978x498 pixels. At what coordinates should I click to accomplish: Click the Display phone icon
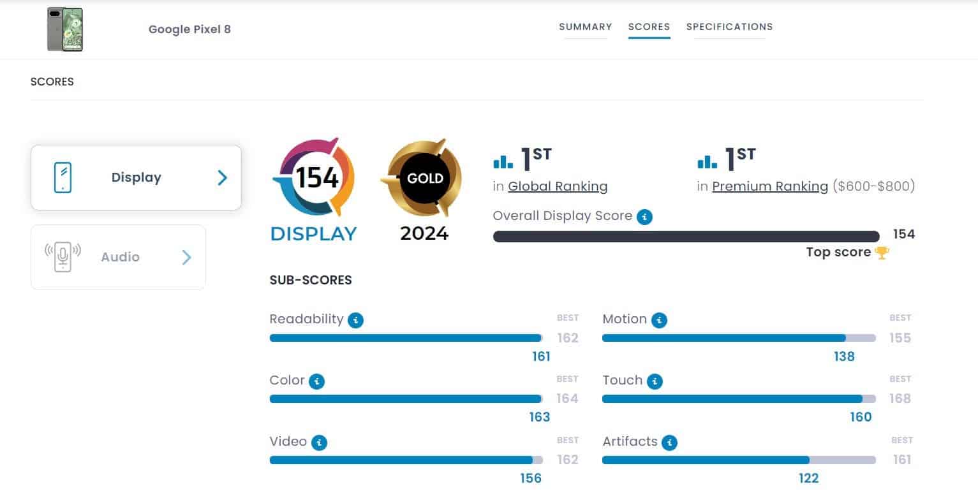63,177
